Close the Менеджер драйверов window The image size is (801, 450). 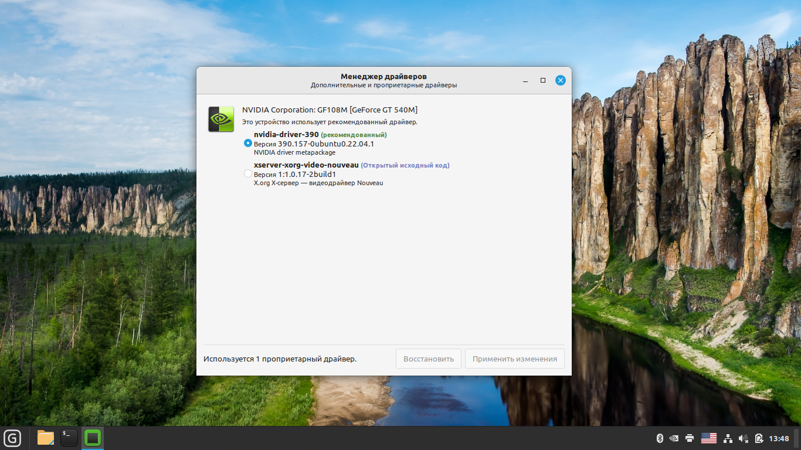click(561, 80)
